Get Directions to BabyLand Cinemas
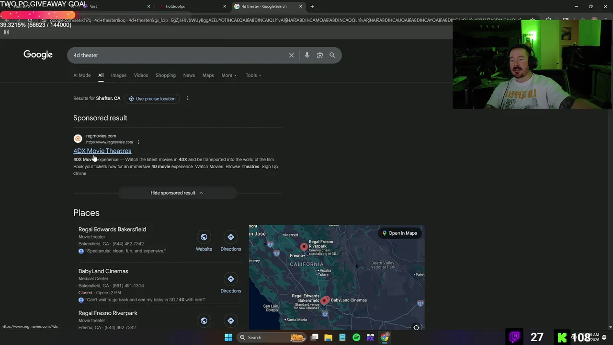Screen dimensions: 613x345 pyautogui.click(x=231, y=279)
